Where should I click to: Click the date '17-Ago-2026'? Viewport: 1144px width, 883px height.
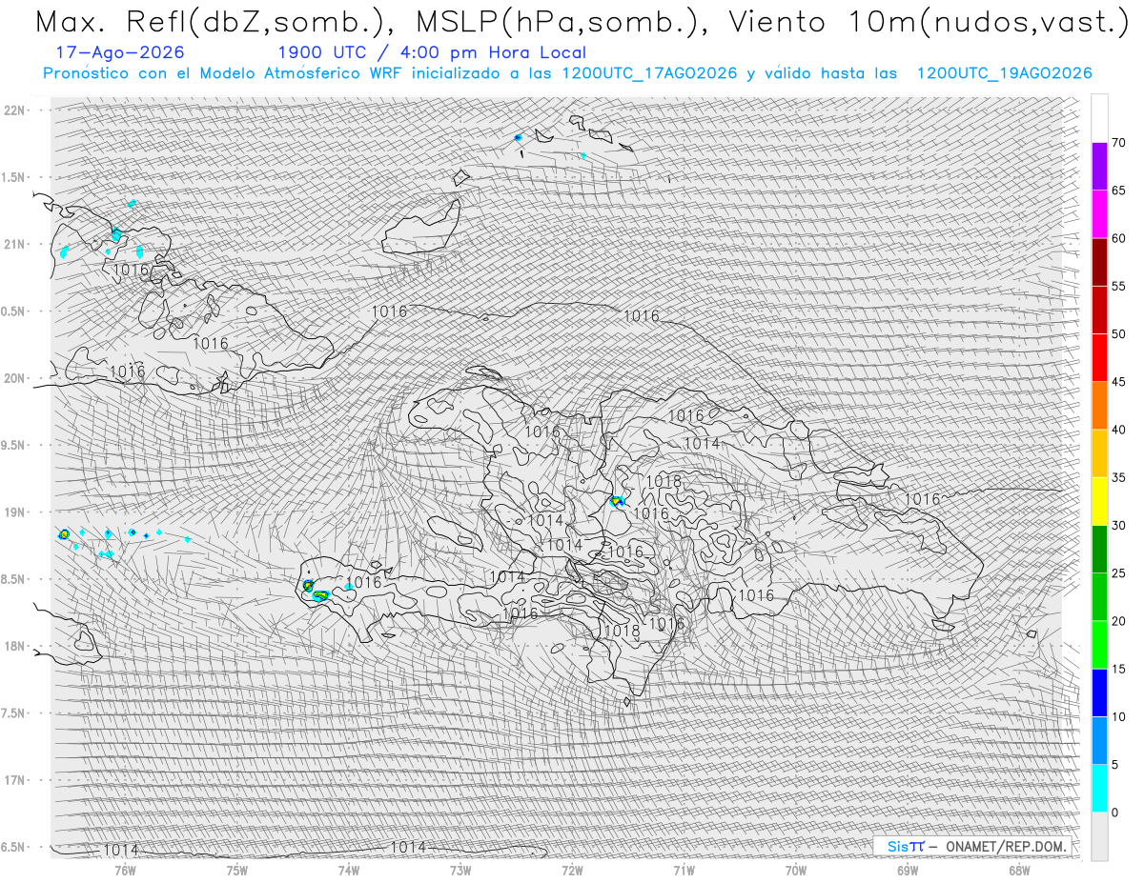click(x=120, y=52)
